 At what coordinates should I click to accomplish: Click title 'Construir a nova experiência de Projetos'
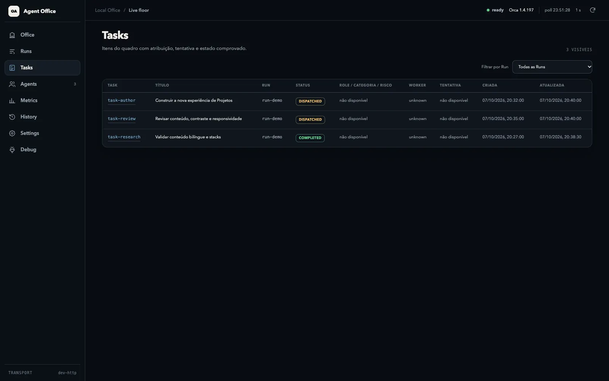pos(194,101)
